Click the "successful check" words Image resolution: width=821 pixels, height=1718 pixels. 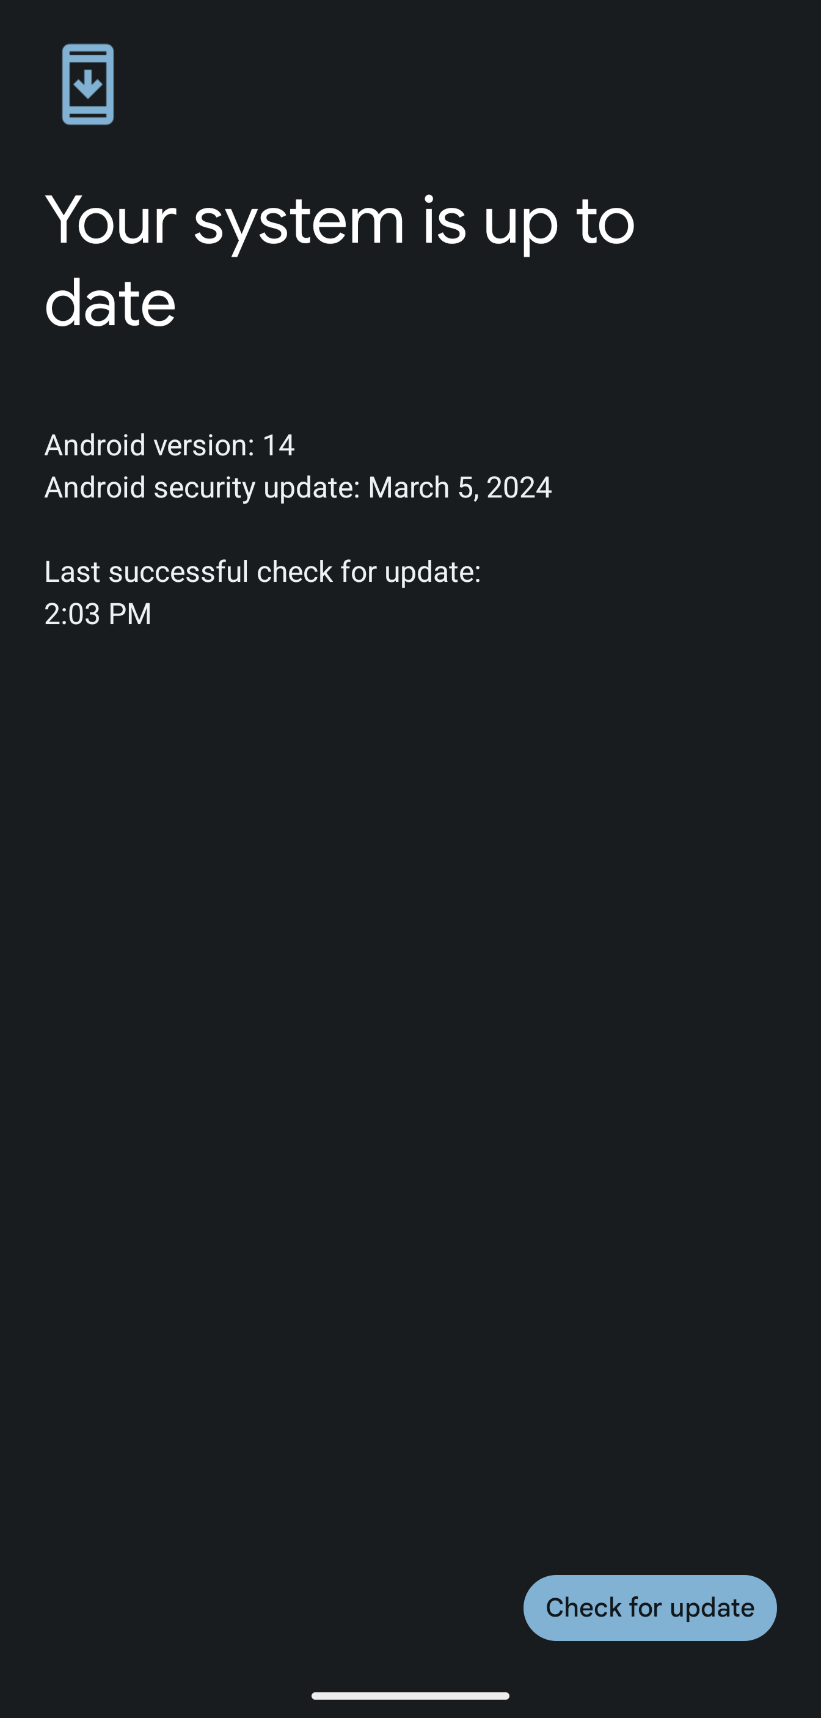[x=220, y=571]
